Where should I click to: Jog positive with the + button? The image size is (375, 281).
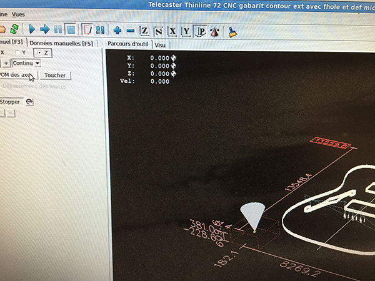tap(6, 63)
